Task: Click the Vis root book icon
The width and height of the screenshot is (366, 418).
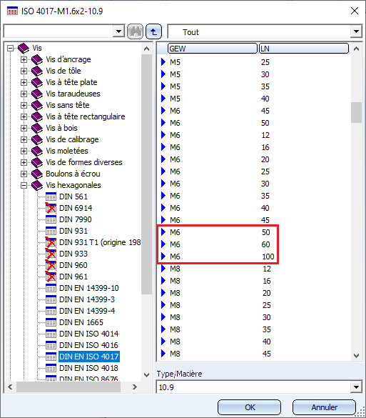Action: click(x=24, y=49)
